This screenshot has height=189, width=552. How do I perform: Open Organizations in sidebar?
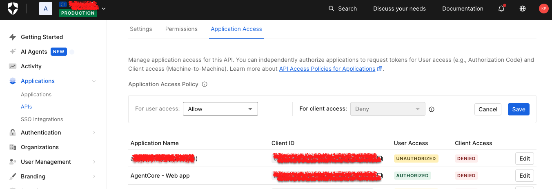[x=40, y=147]
